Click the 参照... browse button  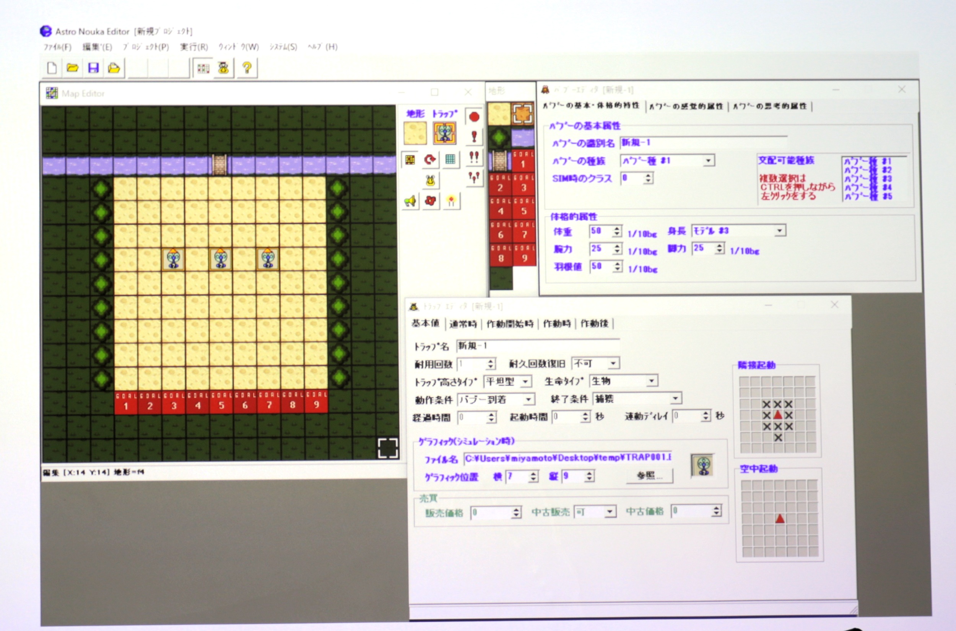point(649,476)
